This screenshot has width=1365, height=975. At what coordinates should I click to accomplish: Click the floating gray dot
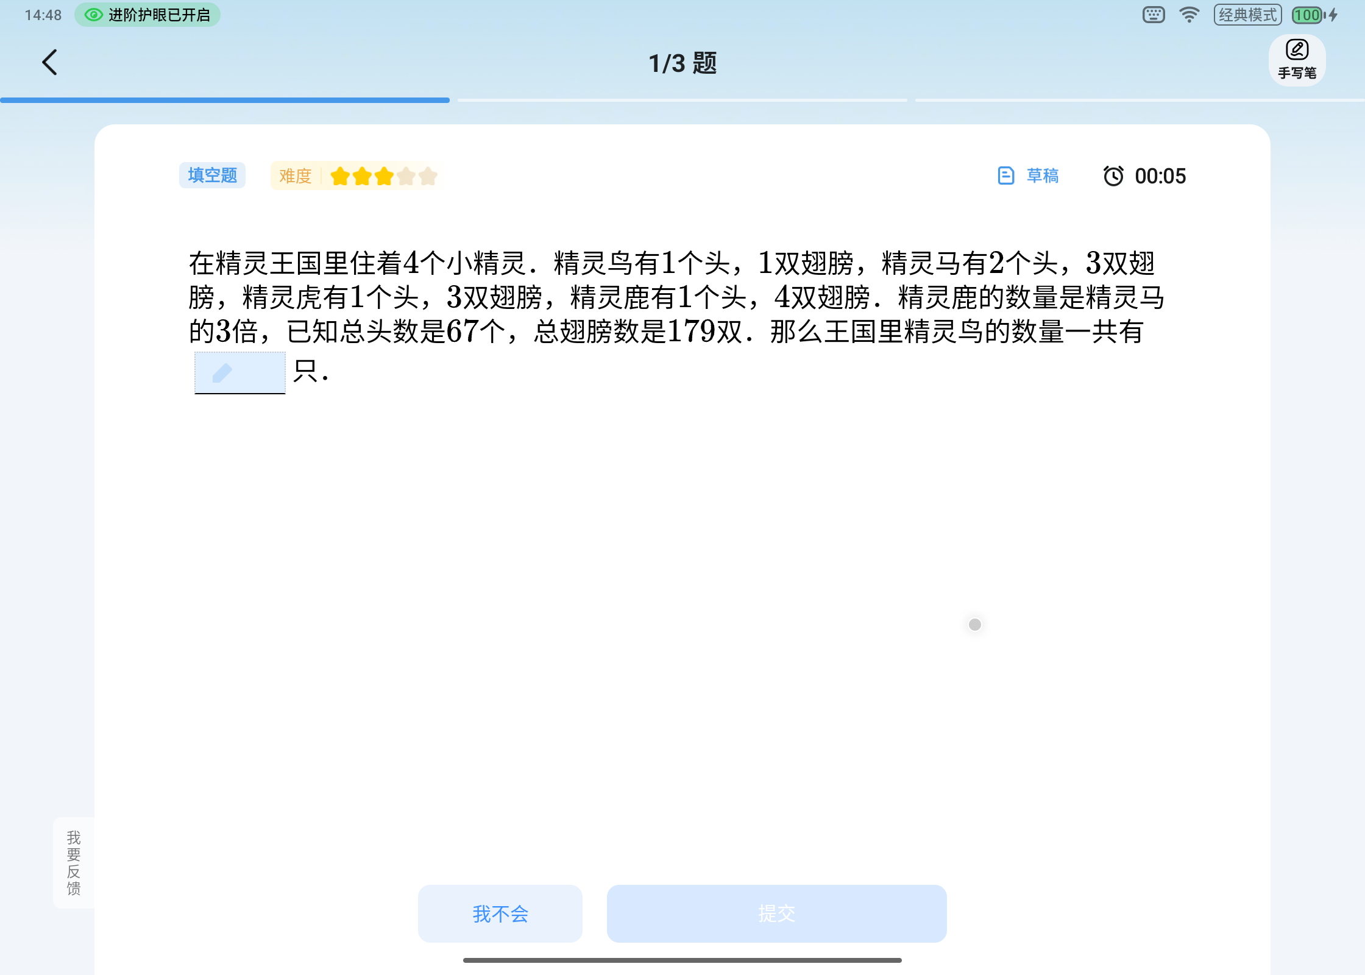click(975, 625)
